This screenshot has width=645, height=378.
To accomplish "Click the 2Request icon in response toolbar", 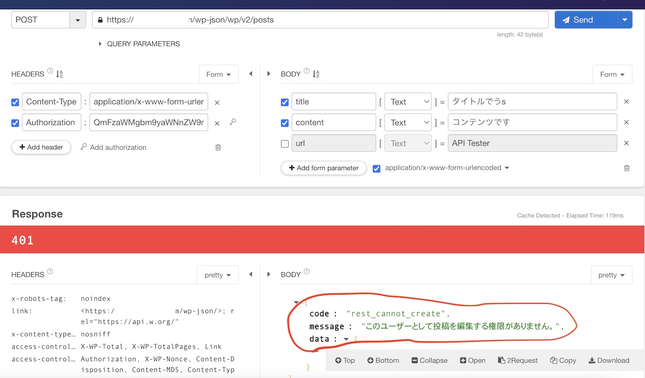I will pos(517,360).
